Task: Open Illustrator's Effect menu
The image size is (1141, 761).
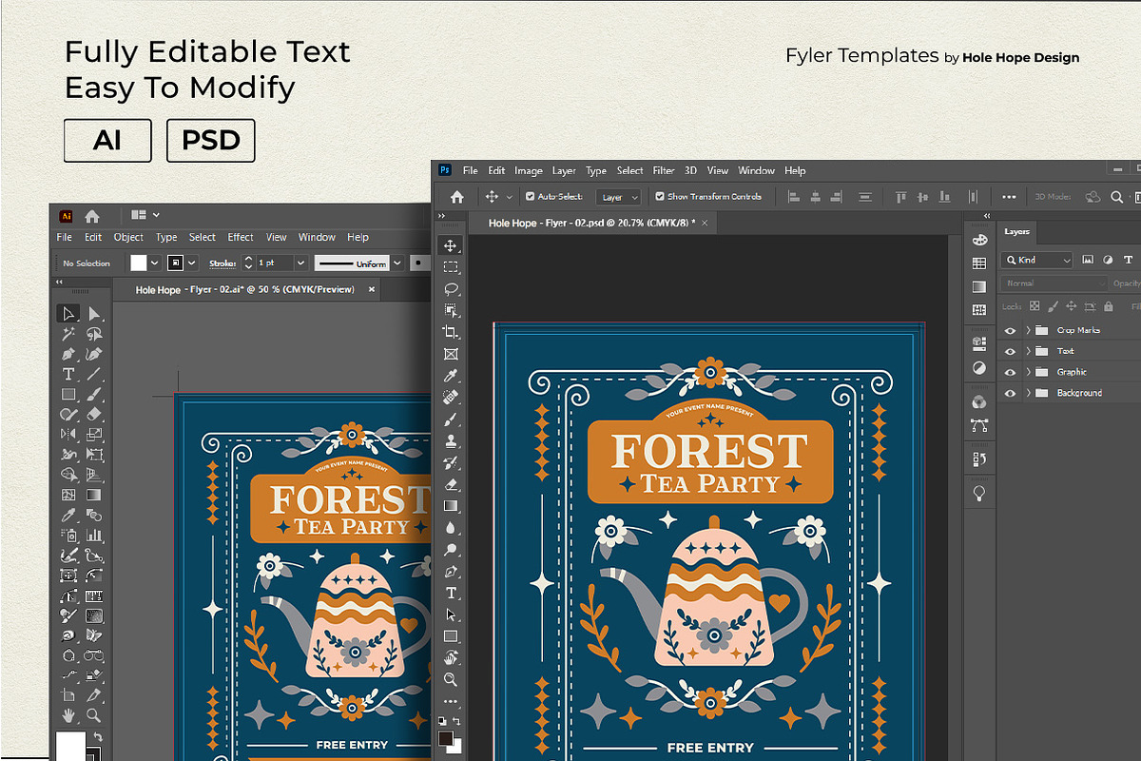Action: point(241,238)
